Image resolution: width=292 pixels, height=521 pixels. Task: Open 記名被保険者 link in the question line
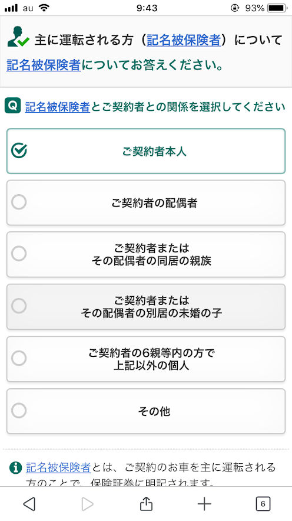click(58, 107)
